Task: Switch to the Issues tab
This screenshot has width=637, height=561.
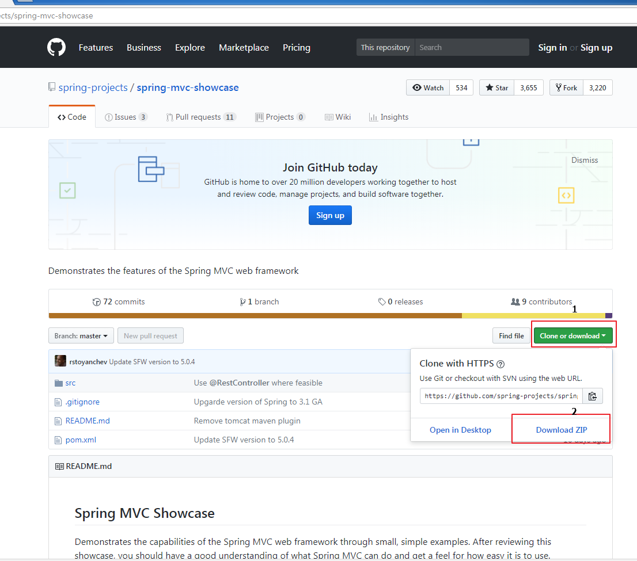Action: coord(126,117)
